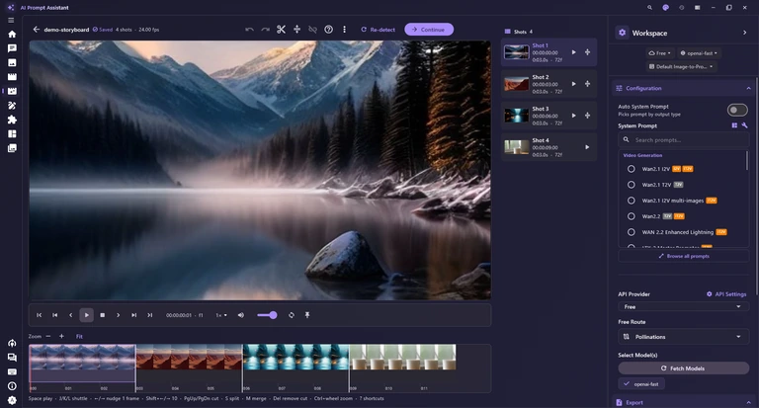Viewport: 759px width, 408px height.
Task: Open the image gallery sidebar icon
Action: tap(12, 63)
